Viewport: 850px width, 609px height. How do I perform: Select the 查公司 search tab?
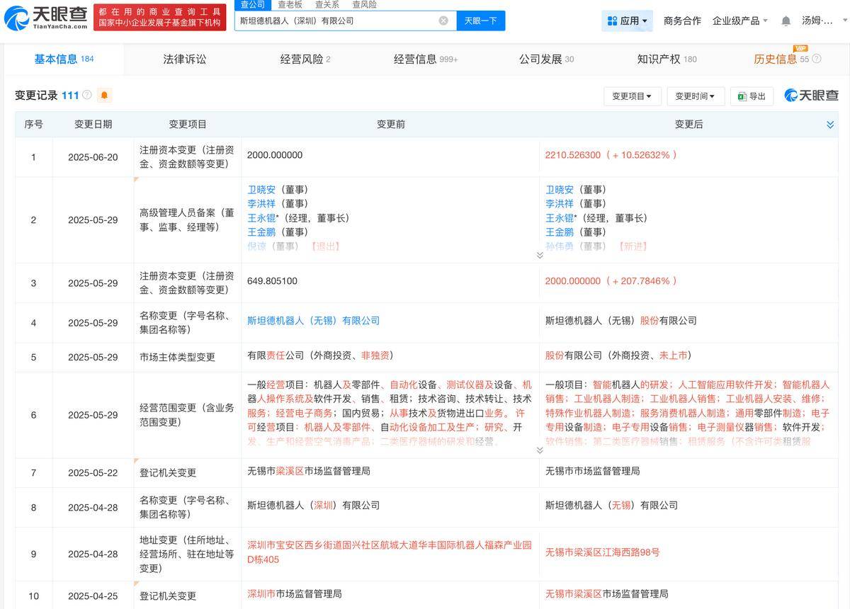(x=253, y=5)
